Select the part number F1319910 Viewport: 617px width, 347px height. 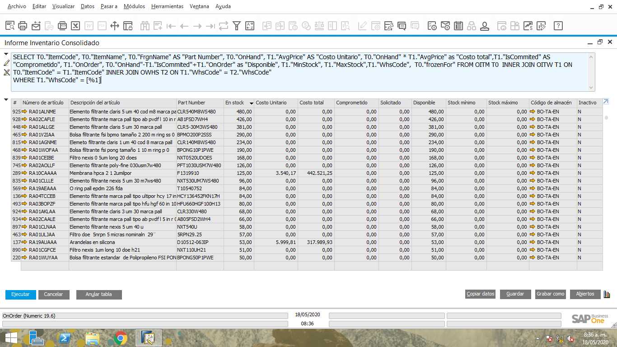pyautogui.click(x=188, y=173)
